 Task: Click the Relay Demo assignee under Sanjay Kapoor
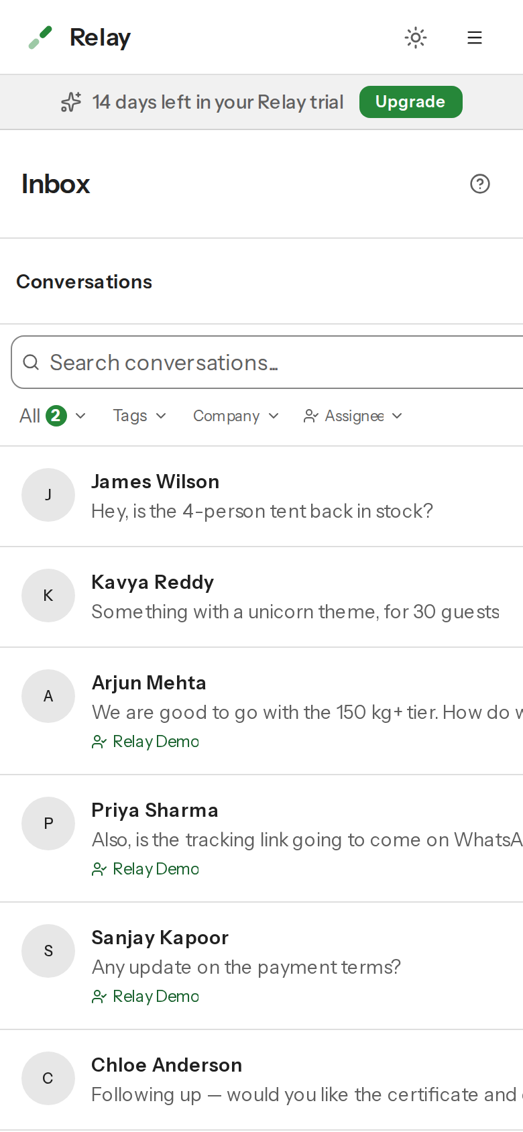(146, 997)
